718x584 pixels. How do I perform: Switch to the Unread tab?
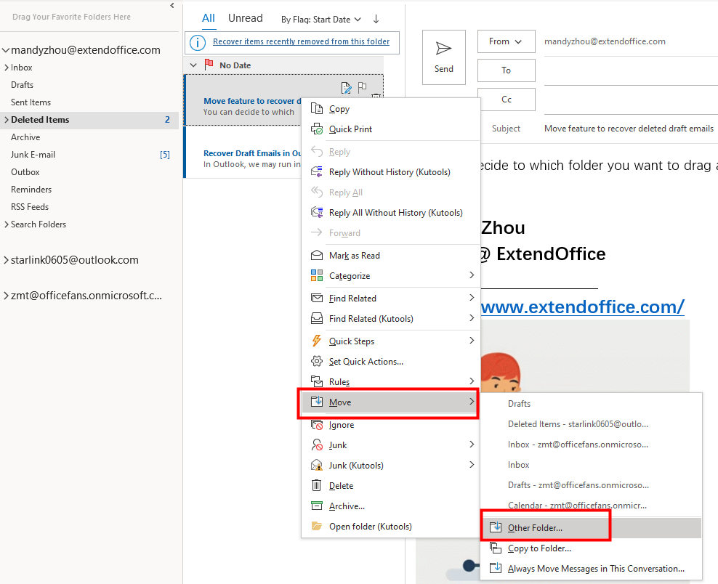coord(245,17)
